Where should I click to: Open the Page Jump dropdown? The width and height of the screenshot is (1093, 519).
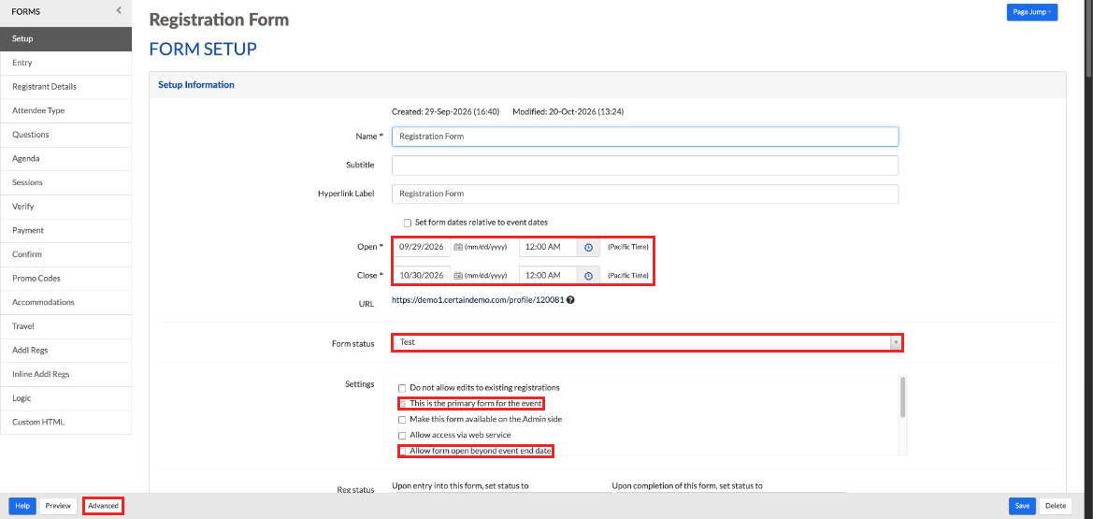coord(1031,12)
